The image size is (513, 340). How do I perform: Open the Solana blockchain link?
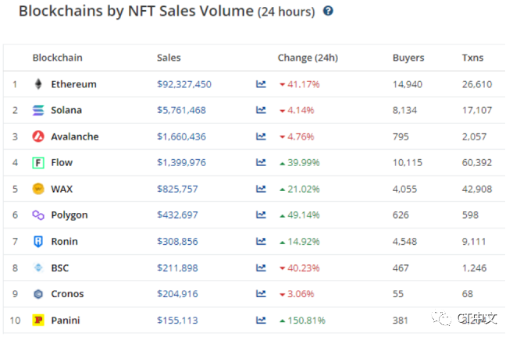[x=66, y=110]
